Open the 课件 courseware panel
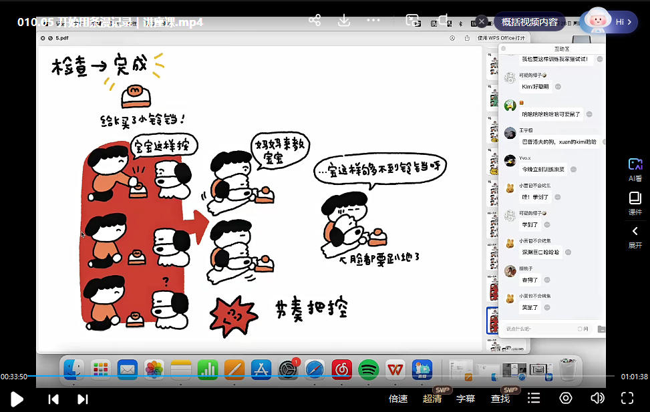 pyautogui.click(x=635, y=203)
